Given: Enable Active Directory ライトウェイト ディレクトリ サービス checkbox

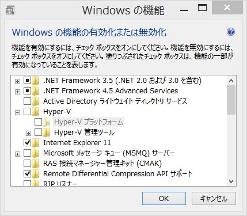Looking at the screenshot, I should point(27,101).
